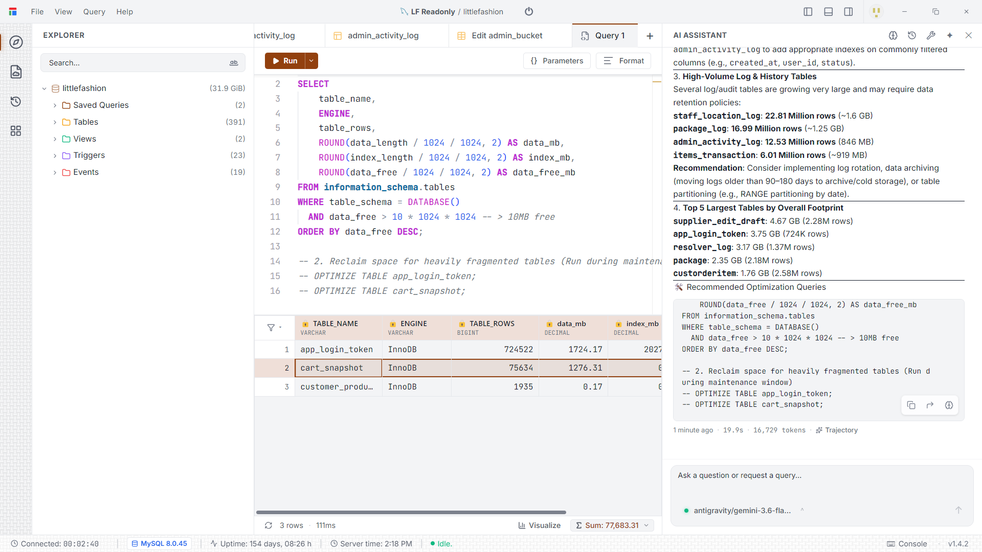Switch to Query 1 tab

tap(605, 36)
